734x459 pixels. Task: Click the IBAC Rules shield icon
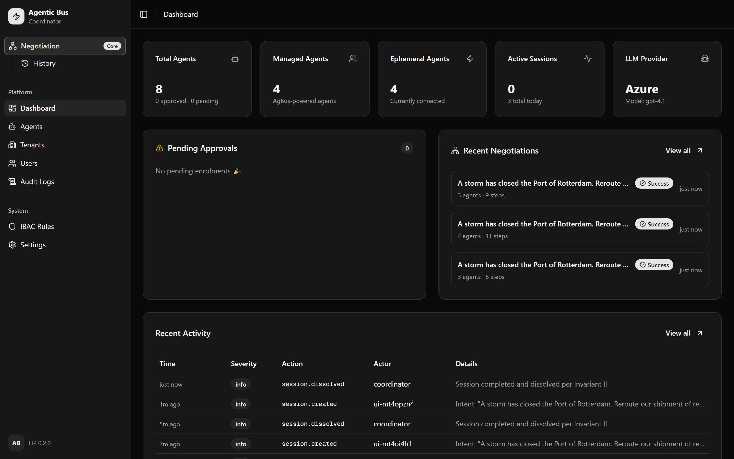click(x=12, y=226)
